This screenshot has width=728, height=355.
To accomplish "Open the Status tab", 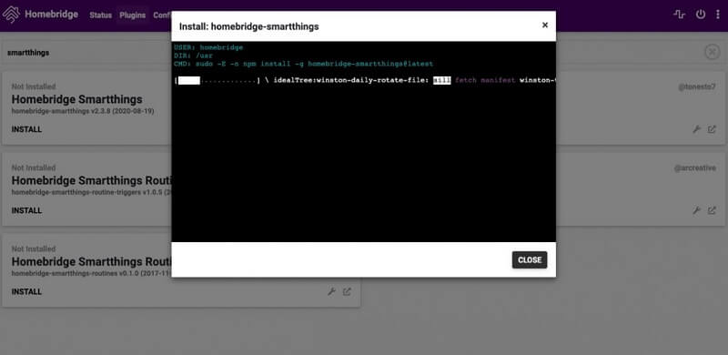I will click(101, 15).
